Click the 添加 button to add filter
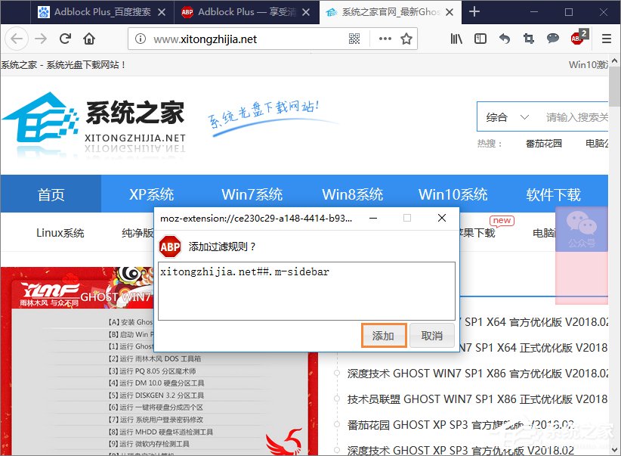The height and width of the screenshot is (456, 621). point(384,335)
